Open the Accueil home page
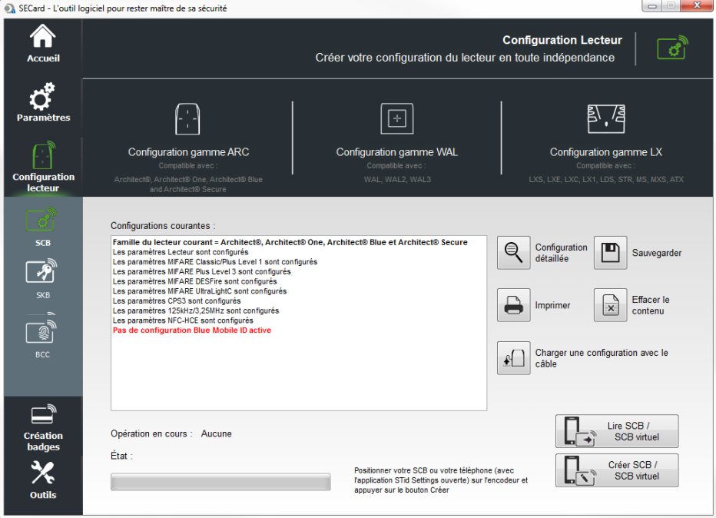 point(43,44)
